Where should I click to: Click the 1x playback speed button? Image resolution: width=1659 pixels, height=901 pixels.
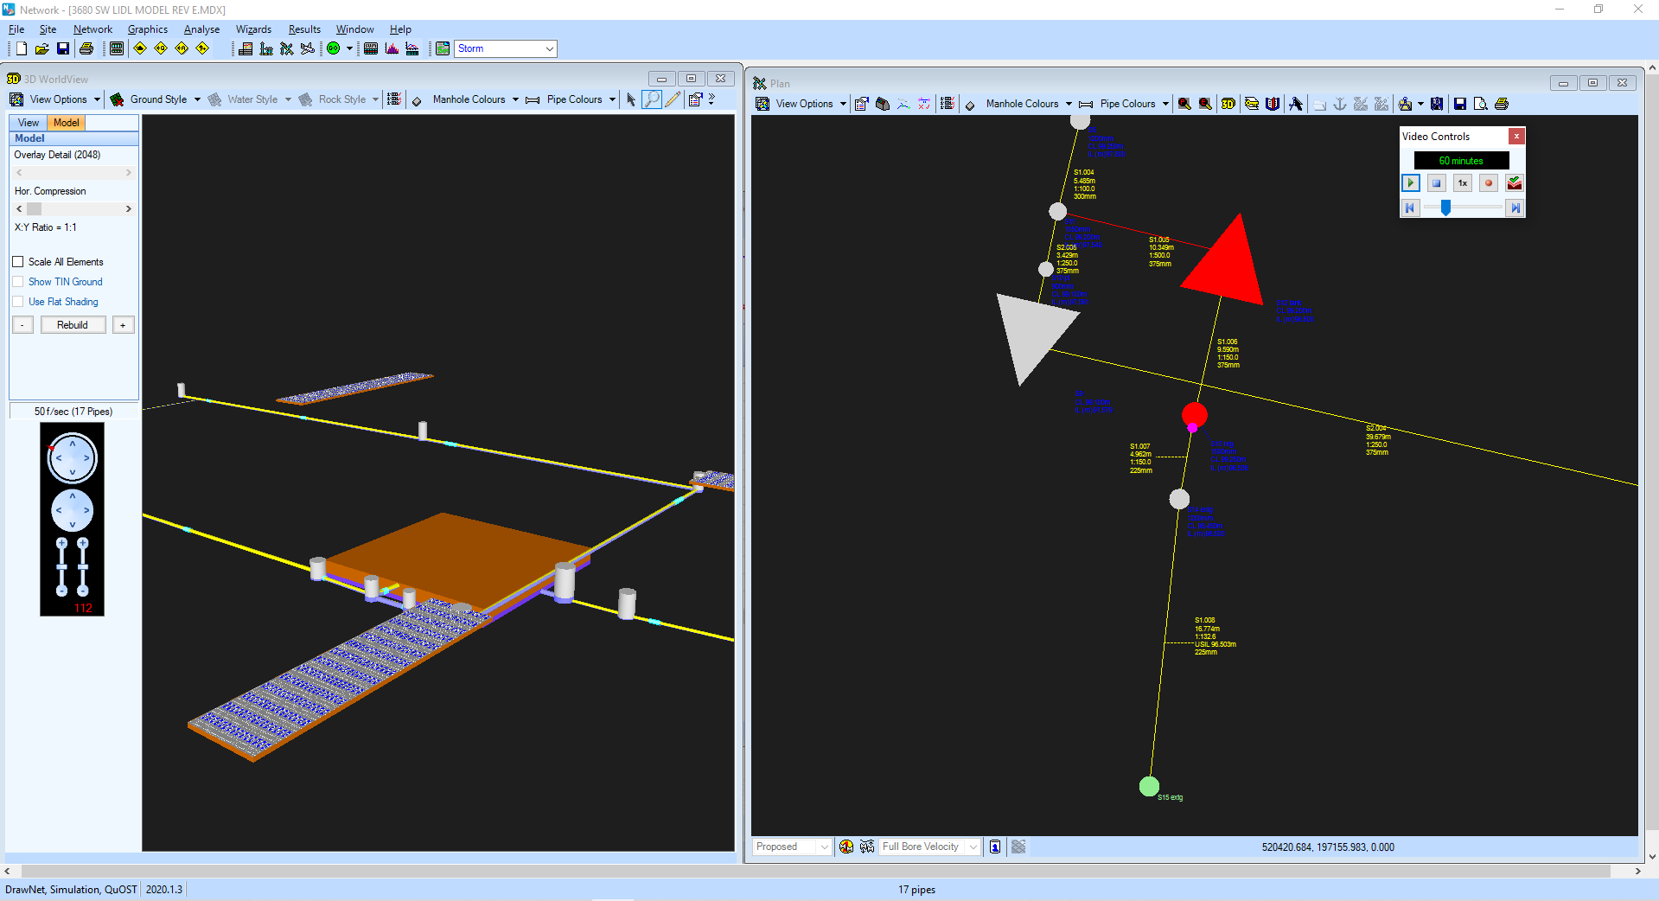1462,183
